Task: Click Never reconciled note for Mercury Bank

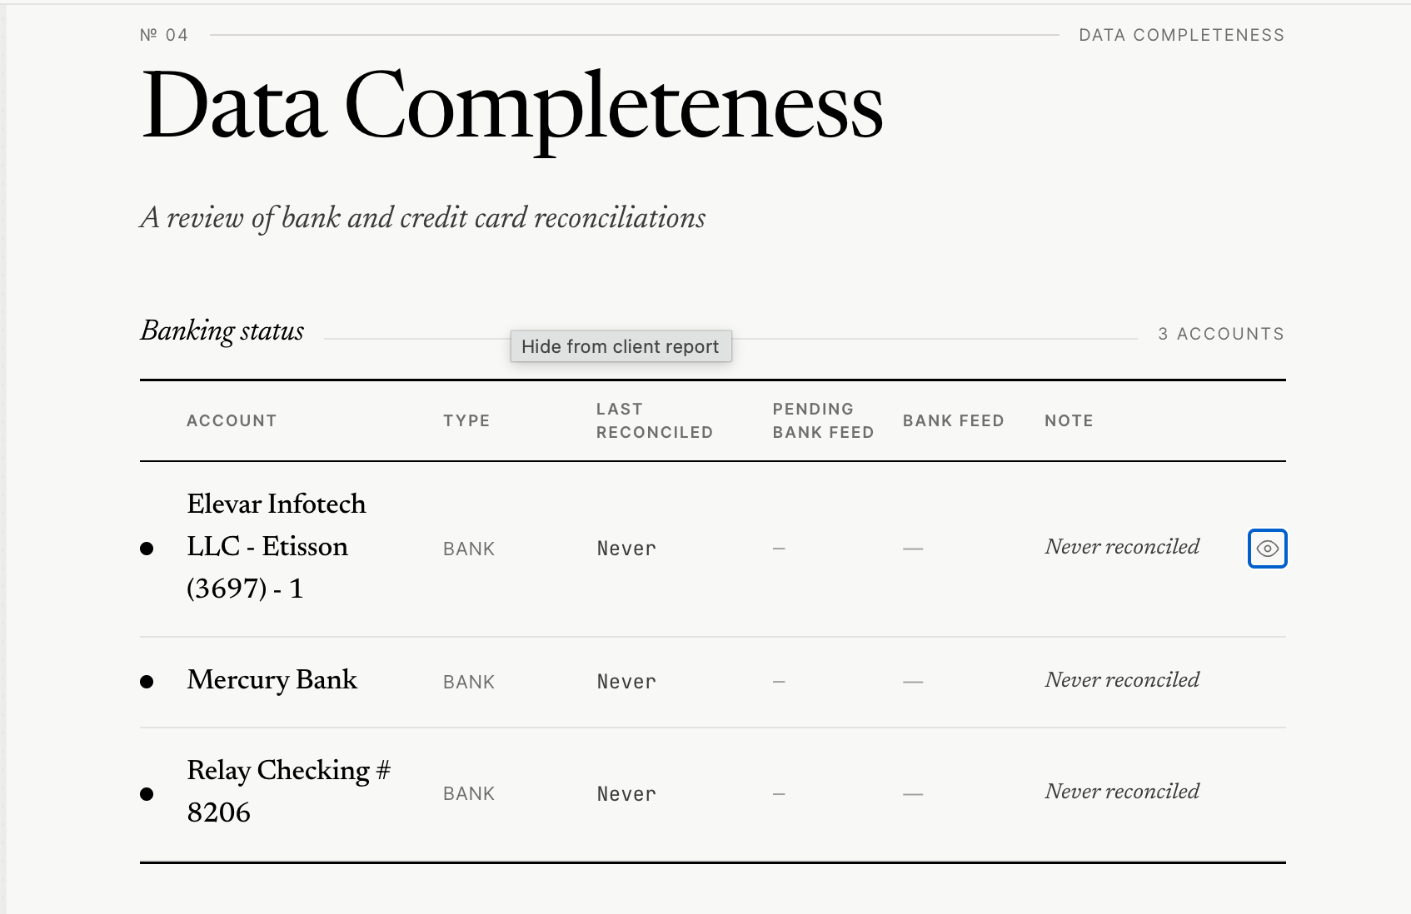Action: point(1122,680)
